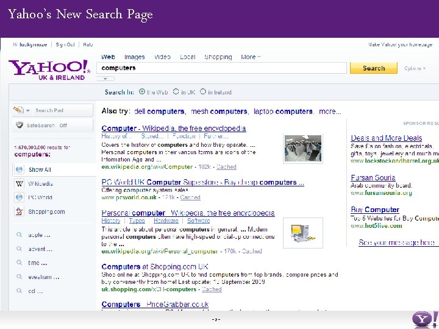The width and height of the screenshot is (439, 329).
Task: Select 'in Ireland' search radio button
Action: point(203,91)
